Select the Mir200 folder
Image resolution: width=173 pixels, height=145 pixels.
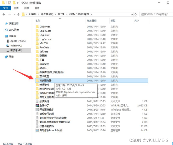pyautogui.click(x=44, y=43)
